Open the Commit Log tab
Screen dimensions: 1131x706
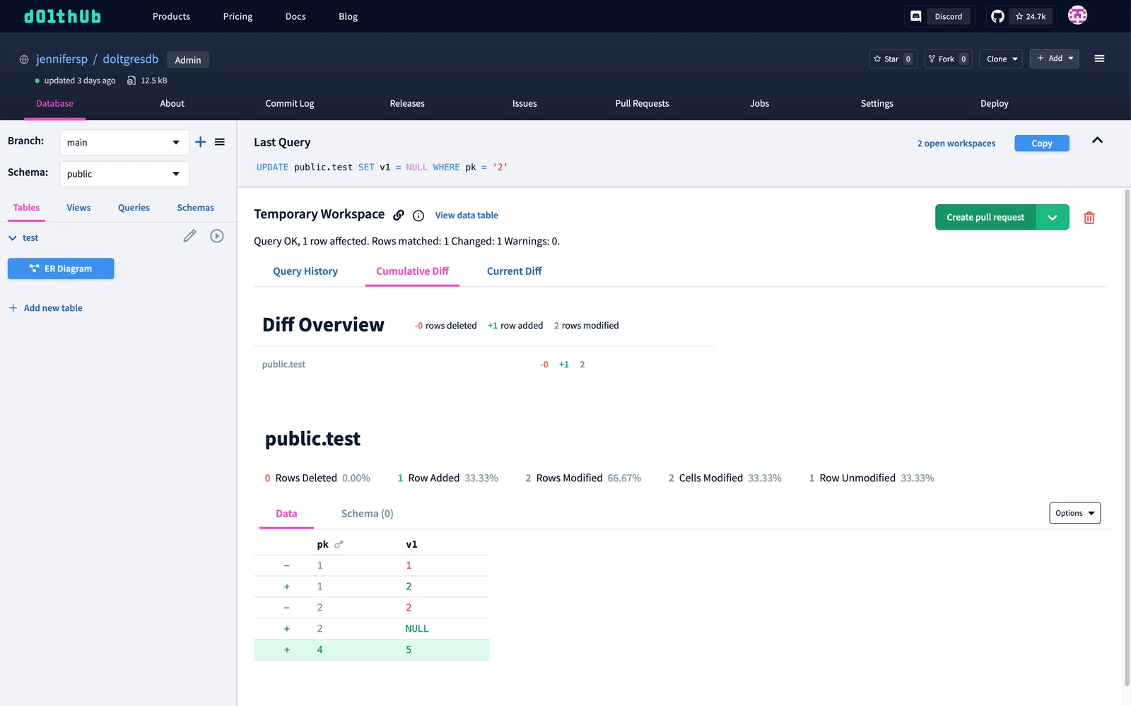point(290,103)
